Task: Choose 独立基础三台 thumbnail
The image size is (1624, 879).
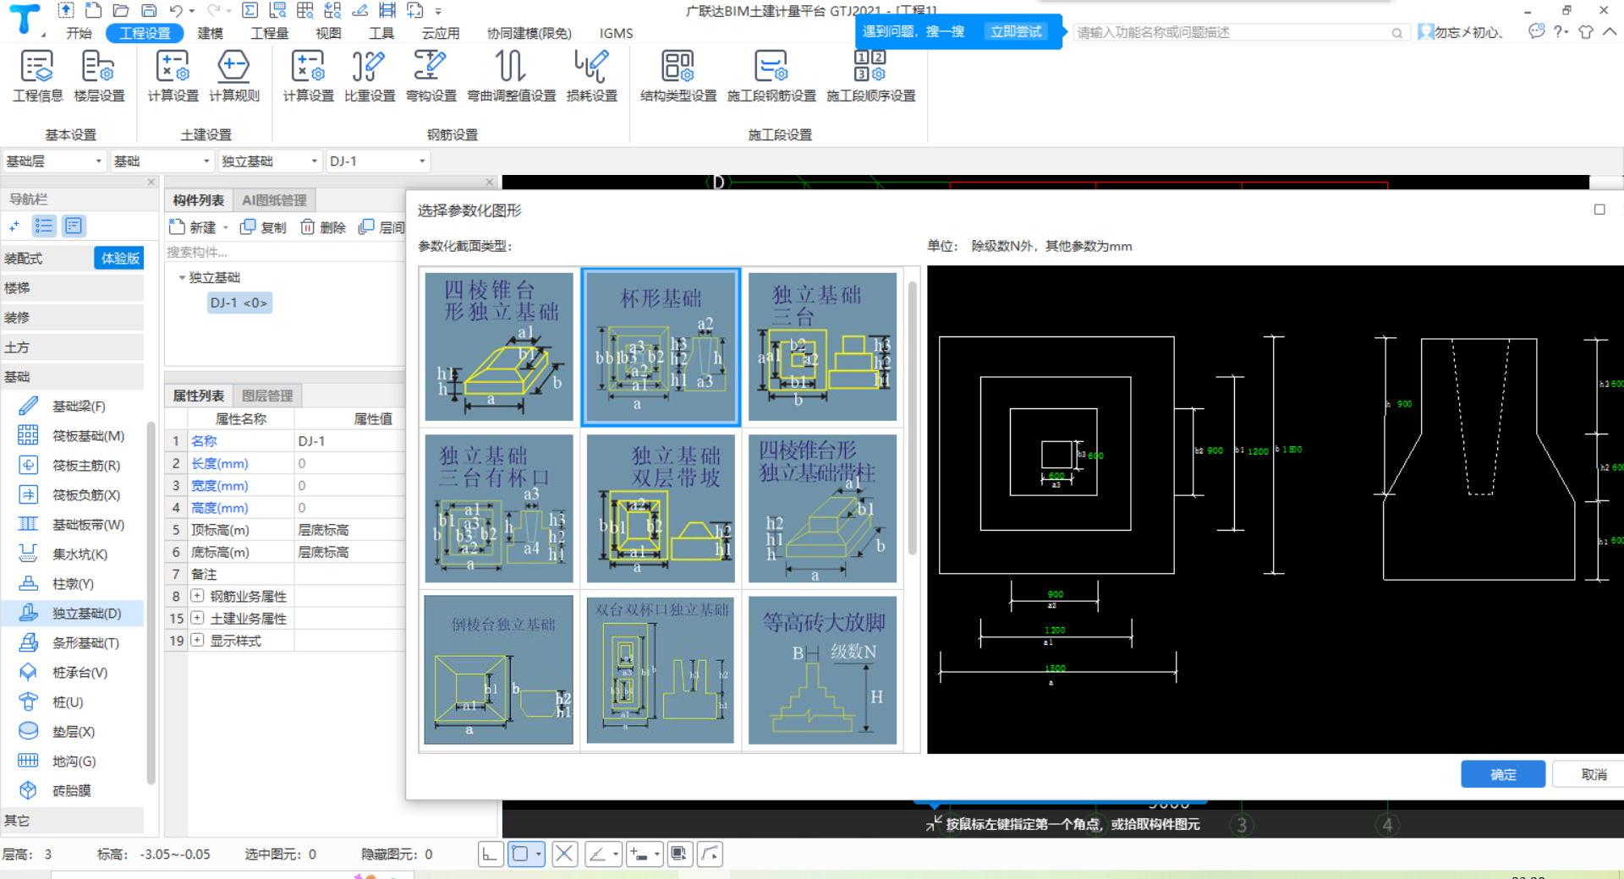Action: point(822,347)
